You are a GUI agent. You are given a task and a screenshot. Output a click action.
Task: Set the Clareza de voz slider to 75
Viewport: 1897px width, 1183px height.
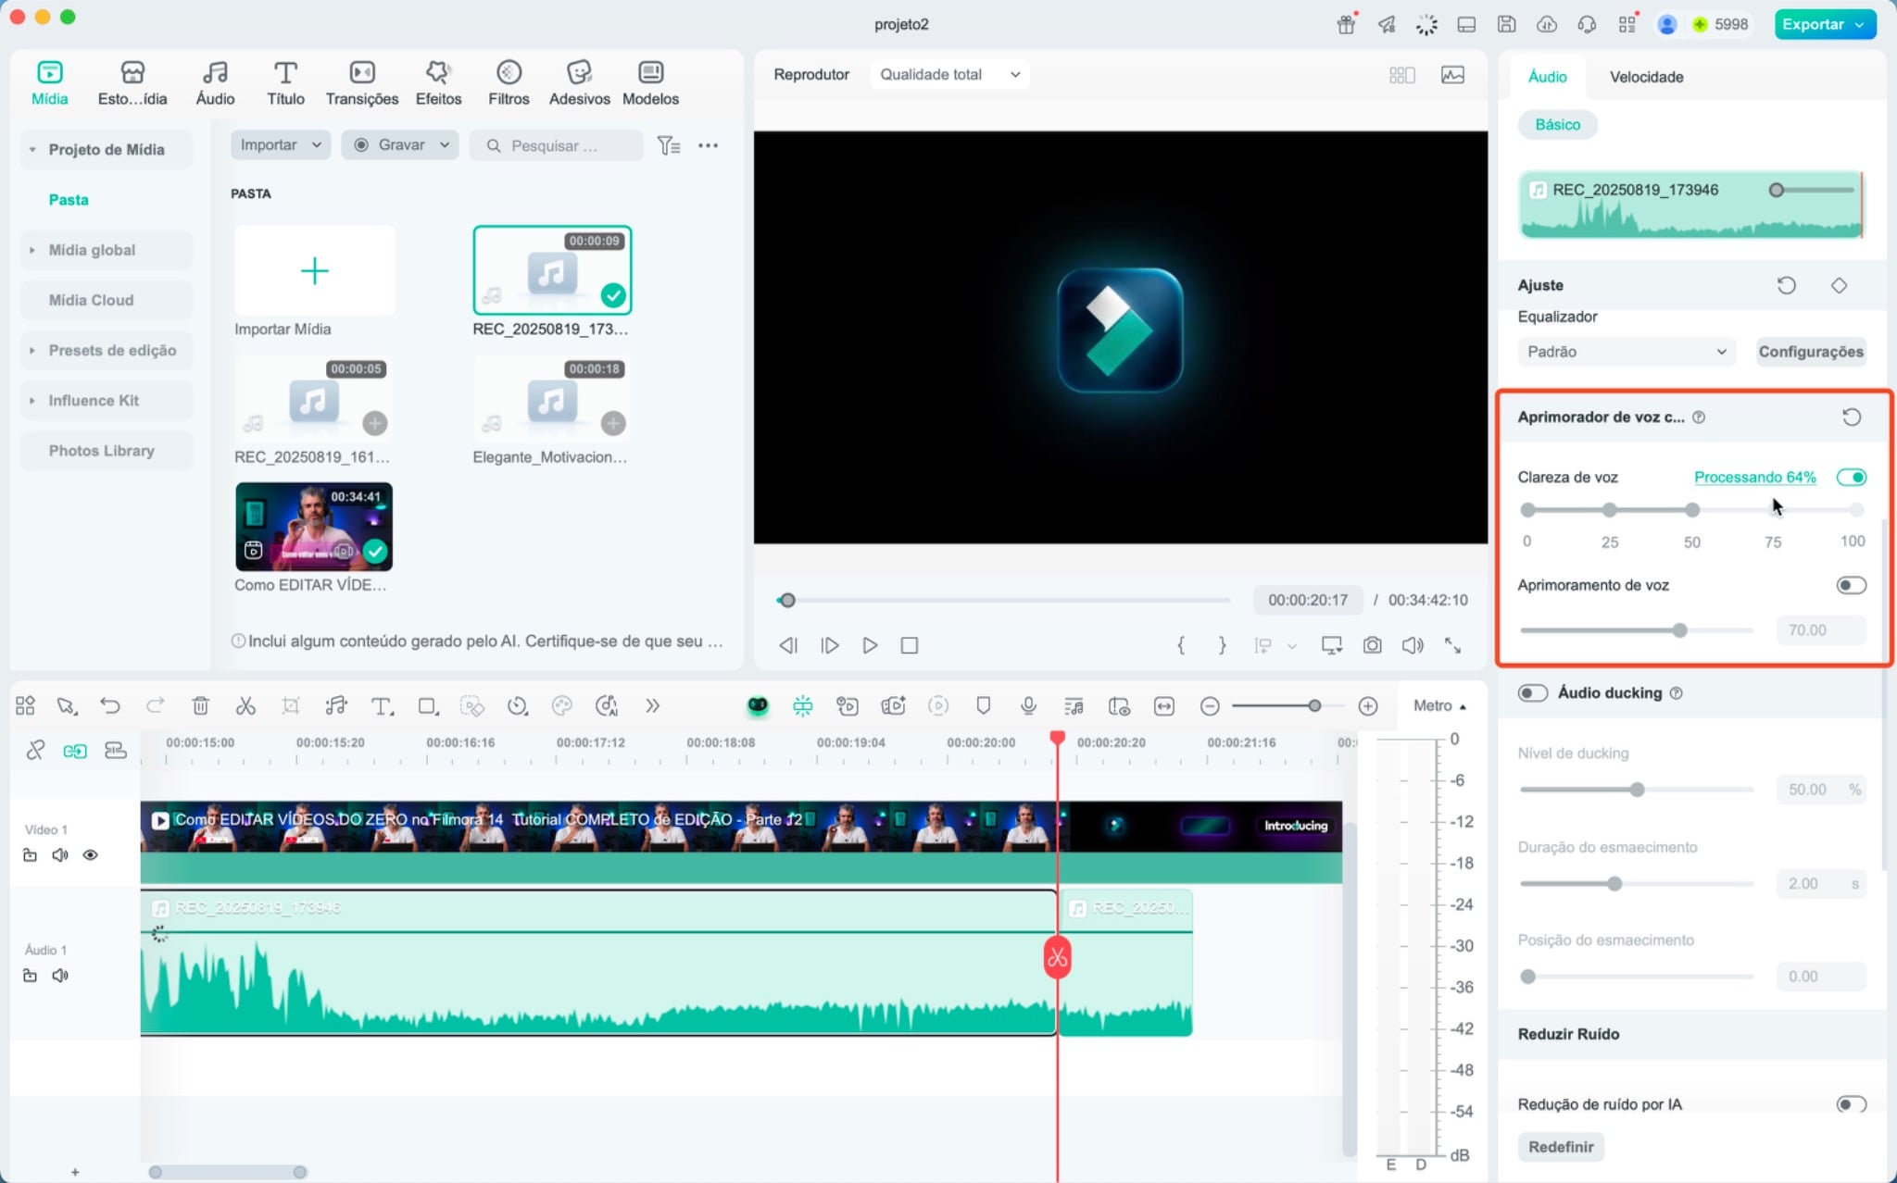(x=1773, y=510)
